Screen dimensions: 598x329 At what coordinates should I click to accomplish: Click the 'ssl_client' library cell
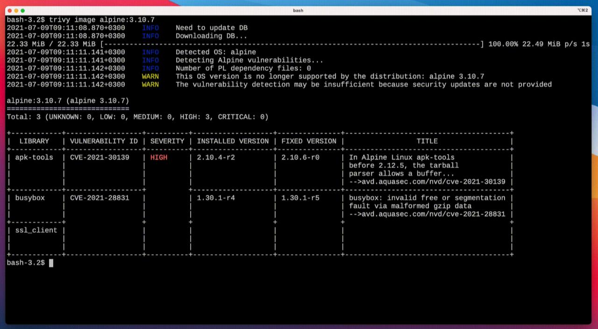coord(36,230)
